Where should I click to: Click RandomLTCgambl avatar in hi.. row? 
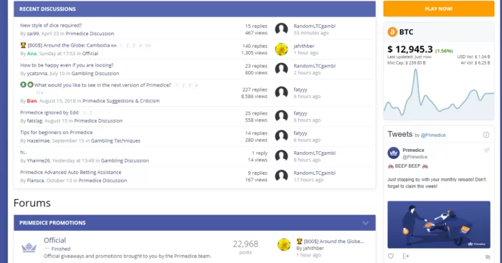(x=281, y=156)
